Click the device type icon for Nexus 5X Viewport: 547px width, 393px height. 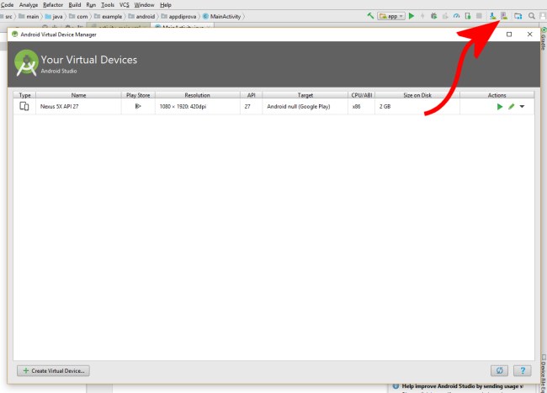tap(24, 106)
